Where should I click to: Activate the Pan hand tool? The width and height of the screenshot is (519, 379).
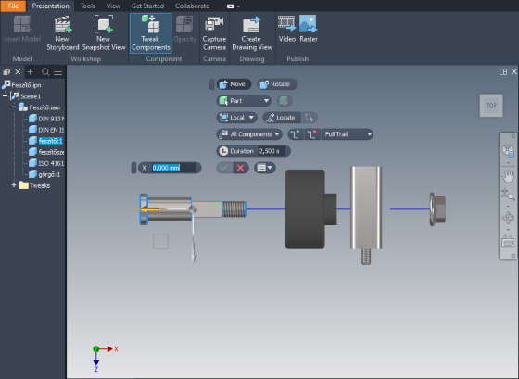(x=508, y=176)
